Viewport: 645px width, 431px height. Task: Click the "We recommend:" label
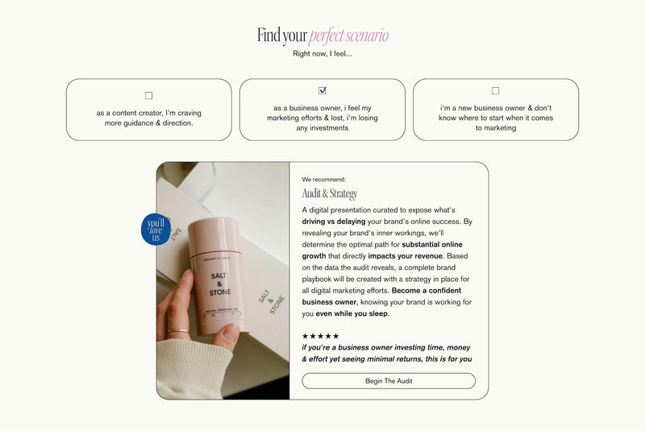click(324, 180)
